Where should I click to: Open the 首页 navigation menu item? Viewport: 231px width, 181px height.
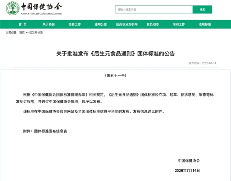[22, 24]
